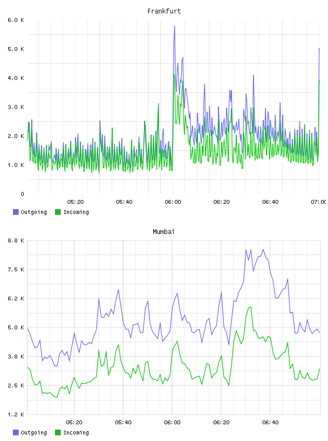328x441 pixels.
Task: Click the Mumbai outgoing peak near 06:35
Action: 263,250
